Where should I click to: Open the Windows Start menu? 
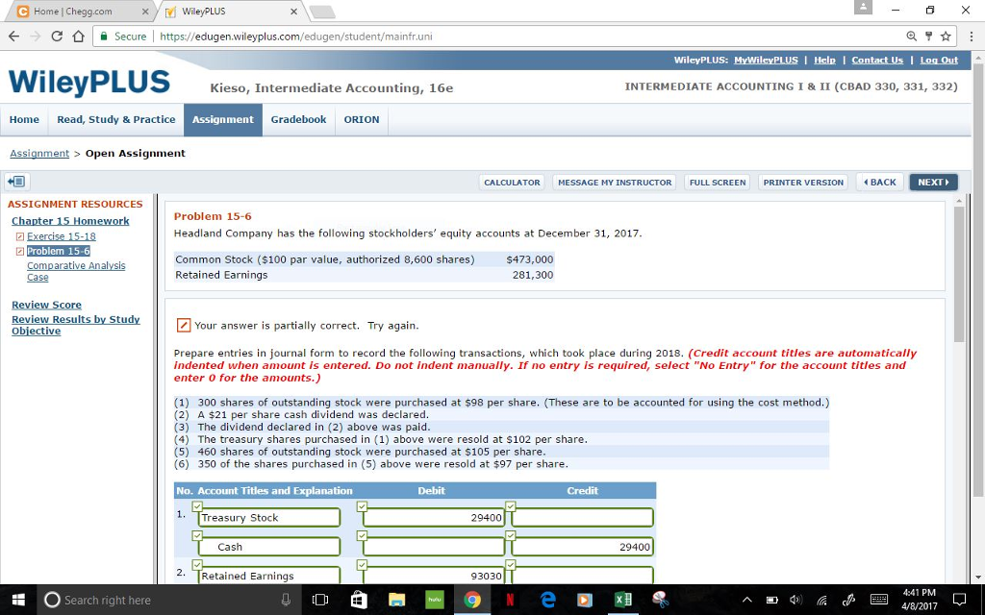pyautogui.click(x=18, y=600)
